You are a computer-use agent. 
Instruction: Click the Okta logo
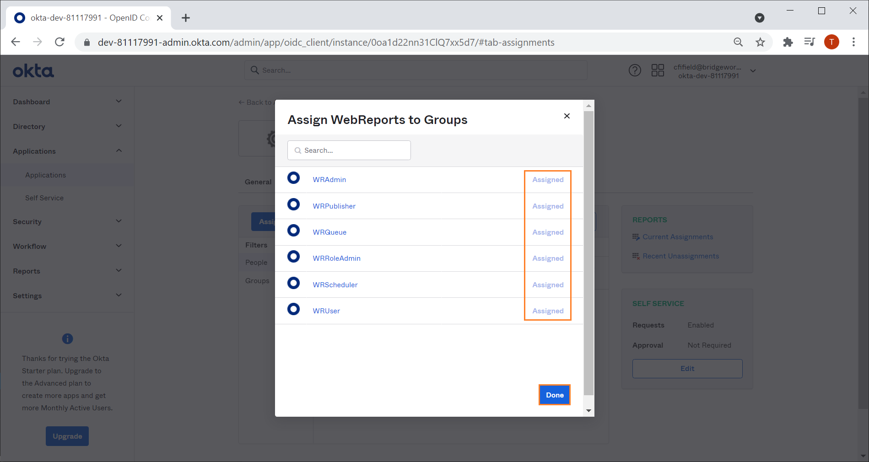tap(33, 71)
